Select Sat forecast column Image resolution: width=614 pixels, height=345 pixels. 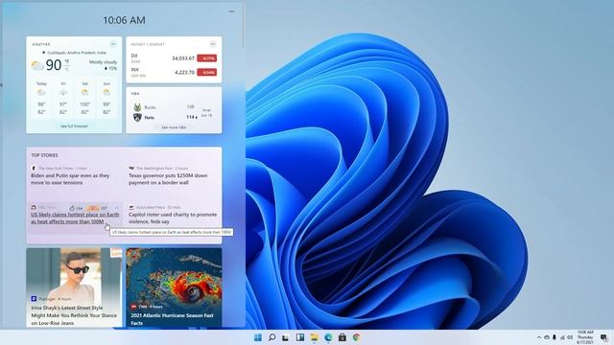click(85, 98)
